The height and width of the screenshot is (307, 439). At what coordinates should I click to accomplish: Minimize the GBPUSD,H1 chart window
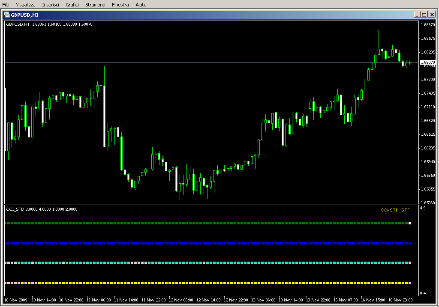pos(417,15)
